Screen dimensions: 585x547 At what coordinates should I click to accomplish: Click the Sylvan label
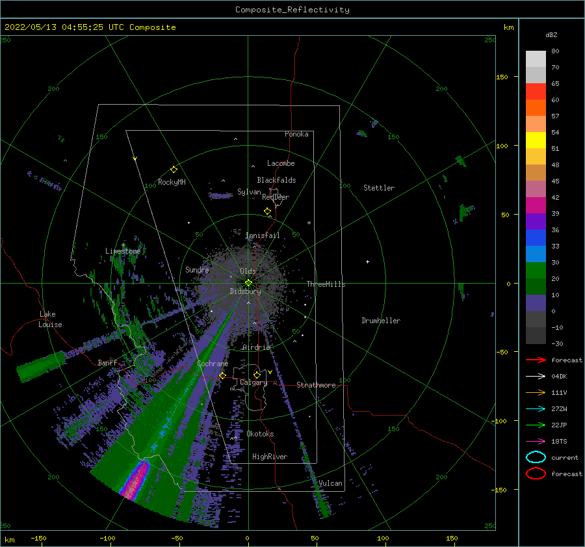(x=249, y=193)
